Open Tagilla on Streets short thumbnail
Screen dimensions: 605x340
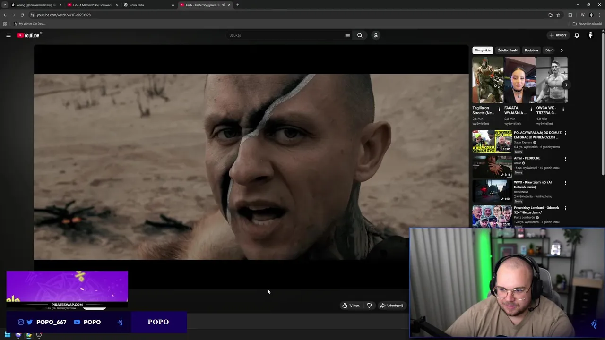click(x=488, y=80)
